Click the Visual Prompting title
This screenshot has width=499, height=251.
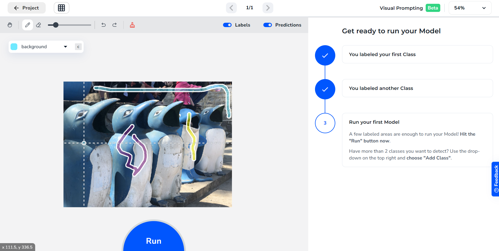[x=401, y=8]
